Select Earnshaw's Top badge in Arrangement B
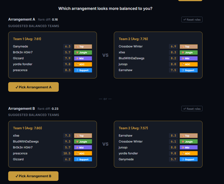The image size is (224, 184). coord(189,136)
